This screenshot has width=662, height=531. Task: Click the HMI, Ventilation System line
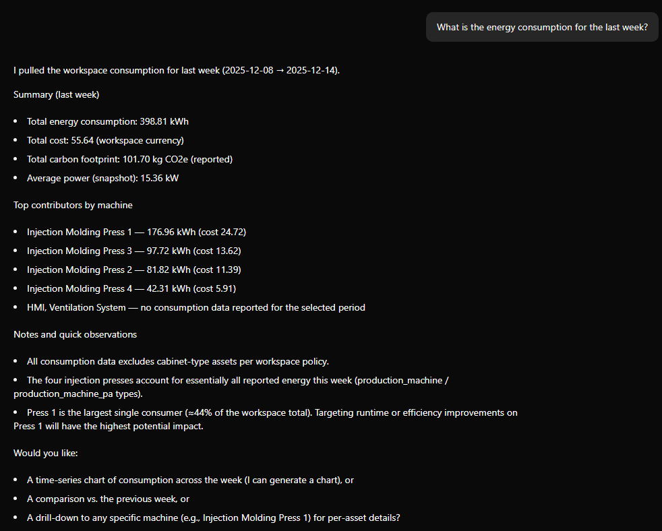click(195, 307)
